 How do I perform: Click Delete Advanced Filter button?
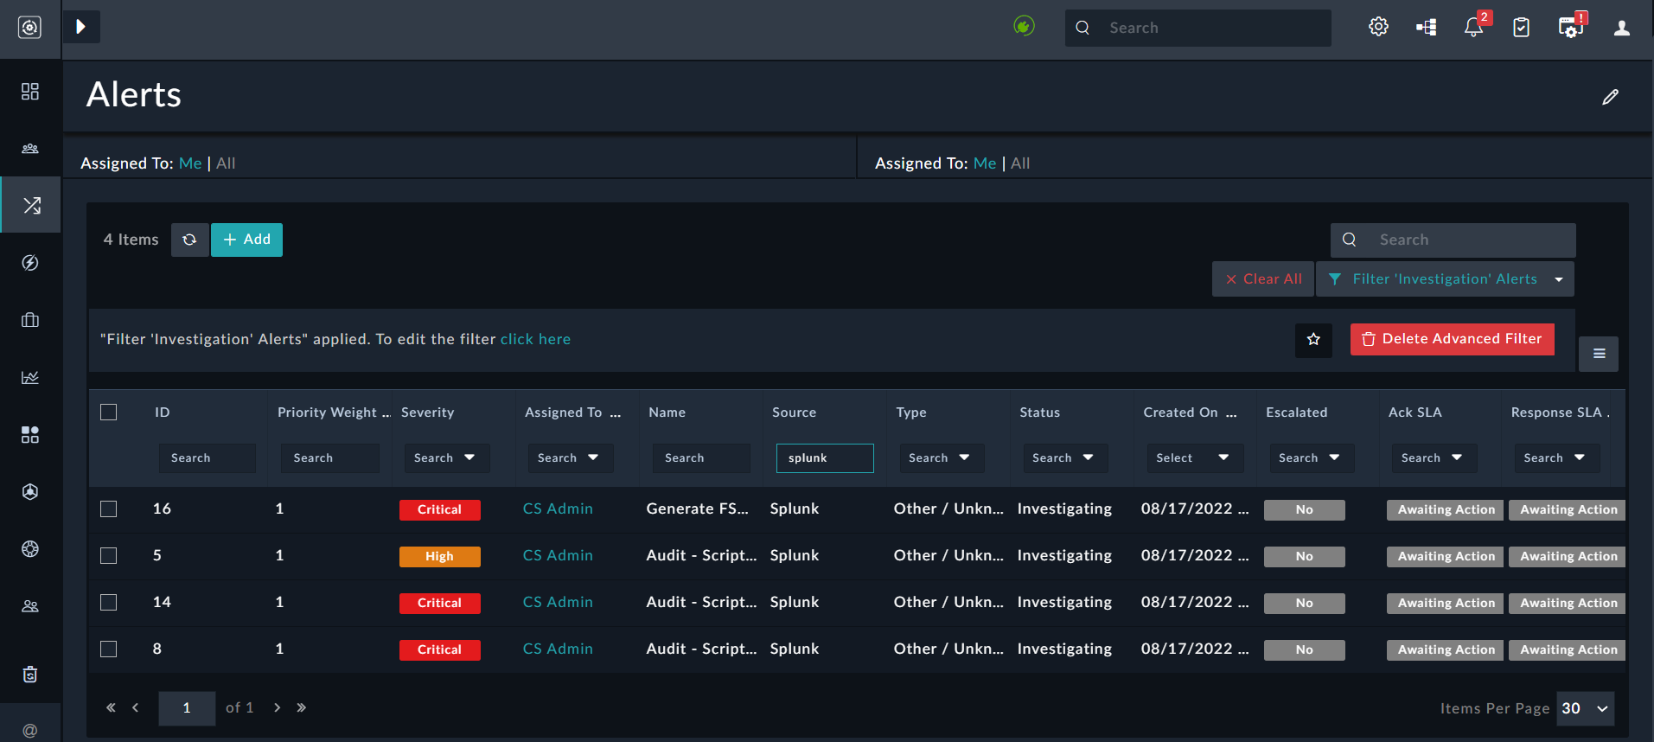1453,339
